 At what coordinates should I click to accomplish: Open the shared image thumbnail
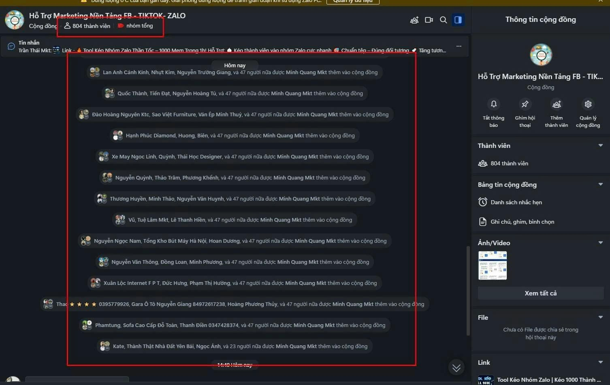click(493, 265)
